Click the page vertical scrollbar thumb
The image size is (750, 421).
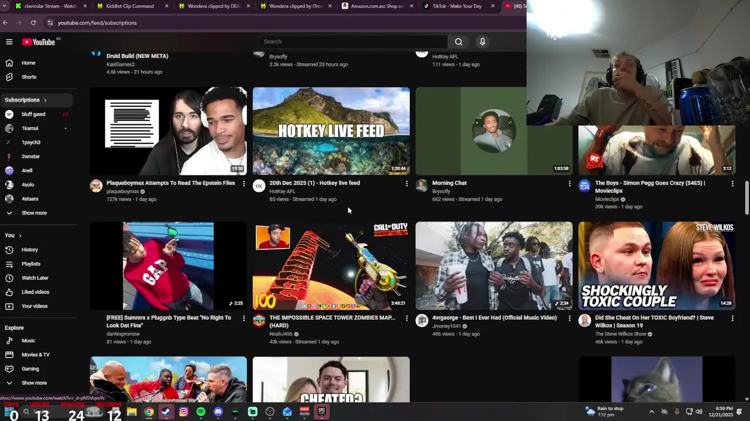pos(746,198)
